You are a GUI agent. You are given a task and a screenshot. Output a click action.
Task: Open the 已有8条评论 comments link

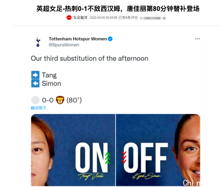pyautogui.click(x=128, y=18)
